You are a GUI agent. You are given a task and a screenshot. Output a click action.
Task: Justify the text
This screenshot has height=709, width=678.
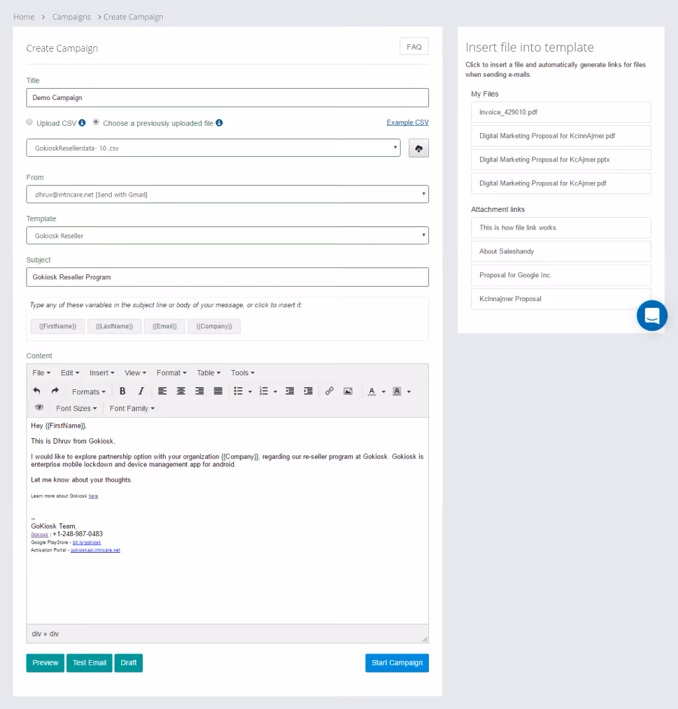pyautogui.click(x=218, y=391)
